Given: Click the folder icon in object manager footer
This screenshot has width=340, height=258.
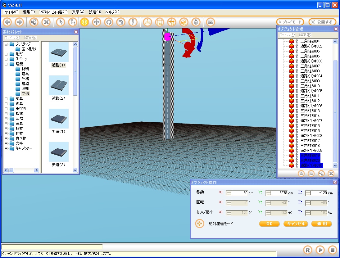Looking at the screenshot, I should coord(301,174).
